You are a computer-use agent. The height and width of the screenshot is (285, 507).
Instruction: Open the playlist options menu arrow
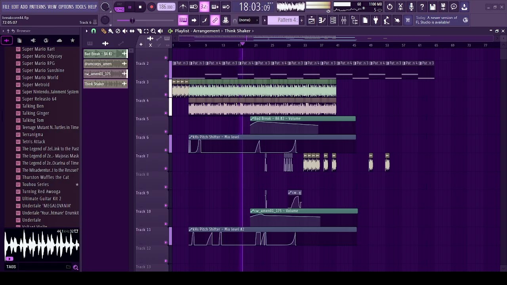pyautogui.click(x=87, y=31)
